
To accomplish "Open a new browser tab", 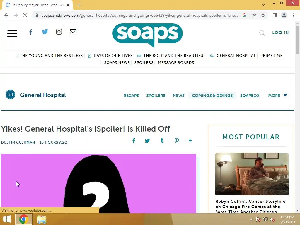I will (x=79, y=5).
